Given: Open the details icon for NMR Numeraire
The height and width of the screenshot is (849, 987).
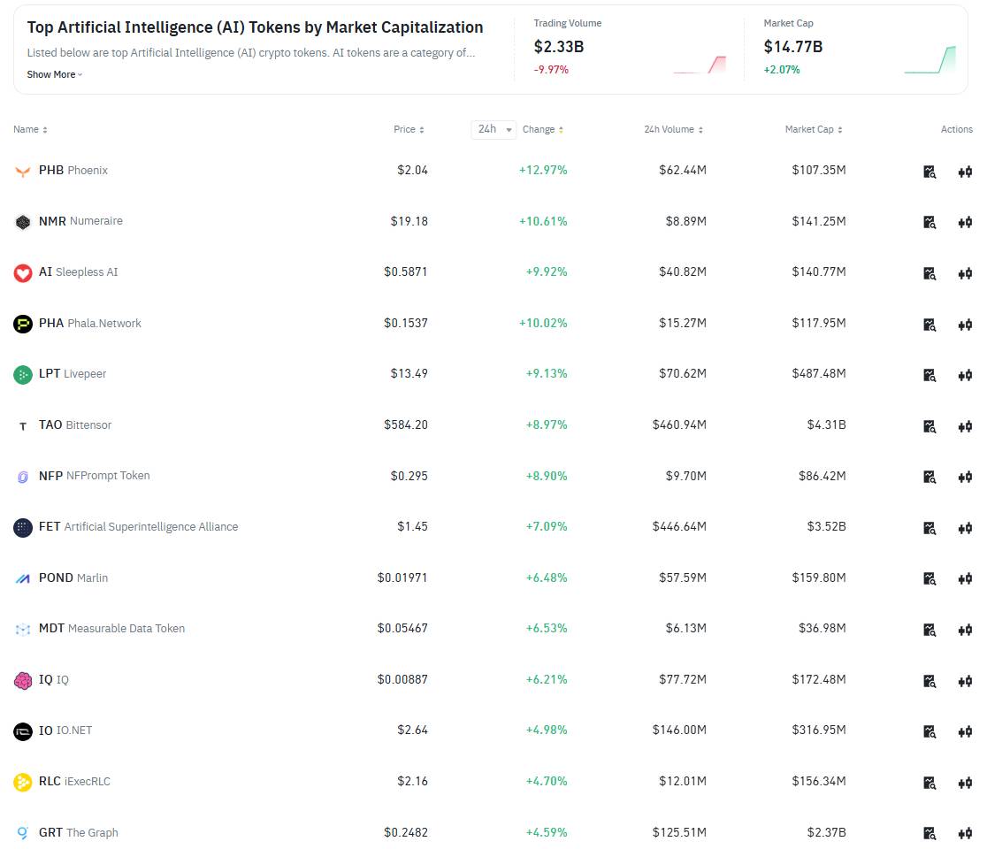Looking at the screenshot, I should tap(930, 222).
